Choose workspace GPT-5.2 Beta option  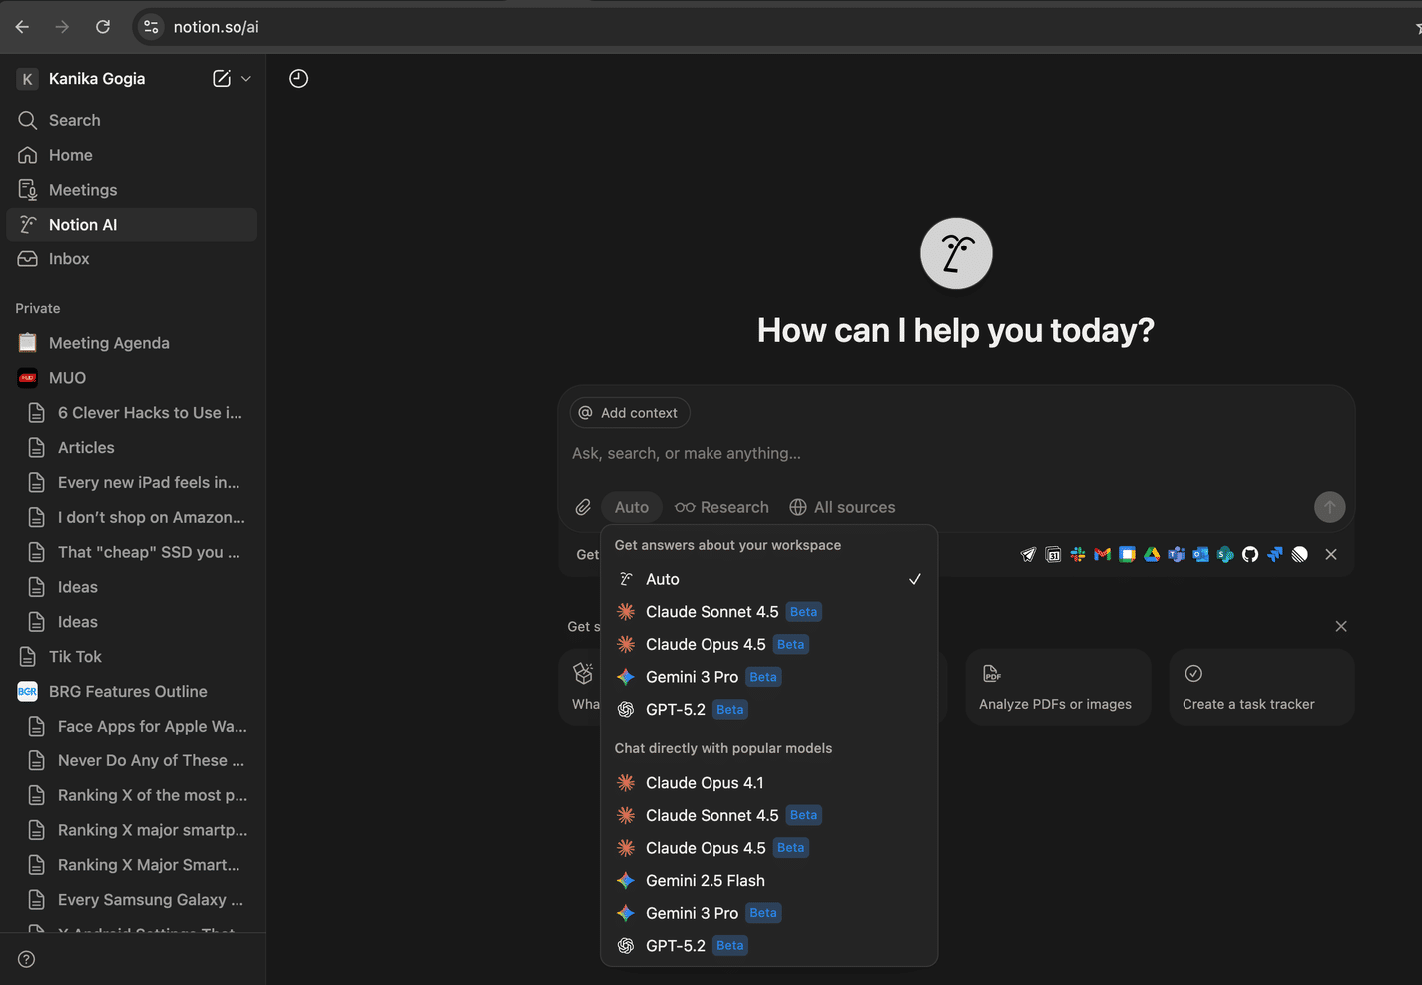pyautogui.click(x=768, y=710)
